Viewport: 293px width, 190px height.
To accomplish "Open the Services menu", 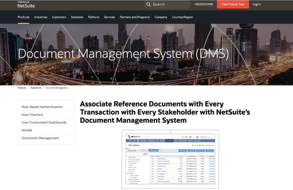I will coord(110,17).
